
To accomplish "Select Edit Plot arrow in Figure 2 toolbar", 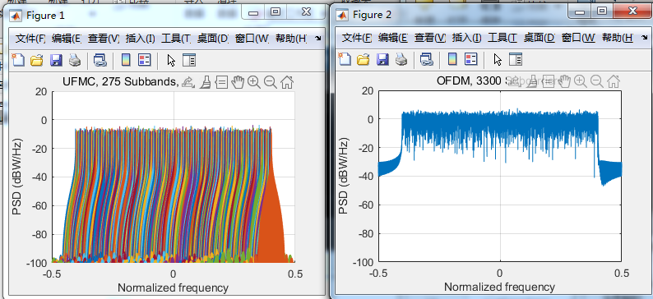I will tap(498, 59).
